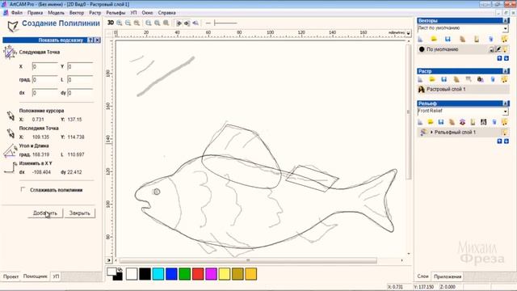Switch to Приложения tab
The height and width of the screenshot is (291, 517).
click(x=448, y=276)
